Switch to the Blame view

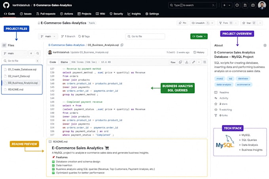pos(64,62)
